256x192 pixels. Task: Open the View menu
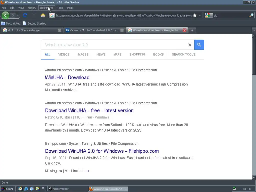pyautogui.click(x=21, y=8)
